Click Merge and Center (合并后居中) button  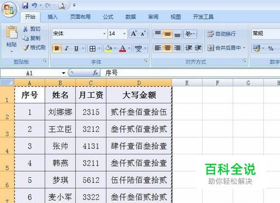point(224,48)
